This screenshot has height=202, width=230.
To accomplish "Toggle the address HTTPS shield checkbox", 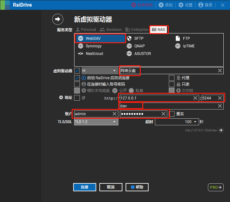I will pos(77,98).
